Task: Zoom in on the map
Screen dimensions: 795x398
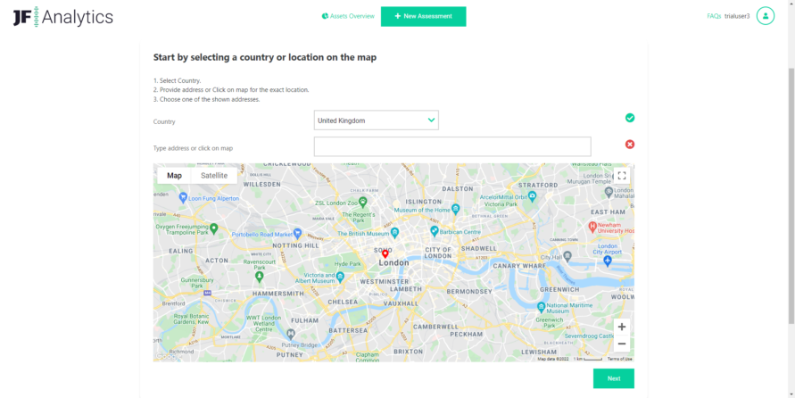Action: (x=622, y=327)
